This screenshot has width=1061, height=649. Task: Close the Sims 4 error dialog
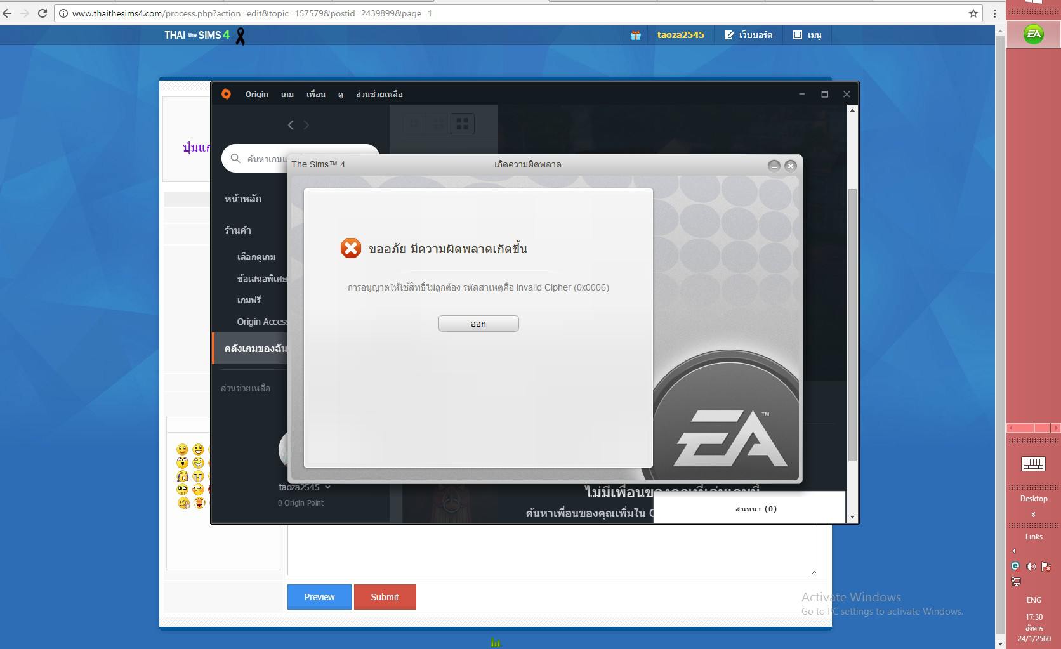(791, 166)
